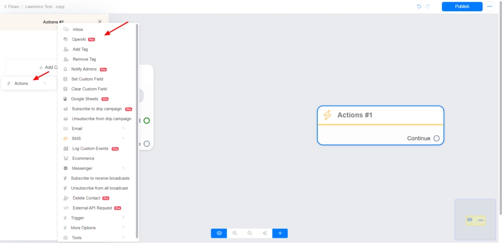Publish the flow
This screenshot has width=503, height=243.
pos(462,6)
